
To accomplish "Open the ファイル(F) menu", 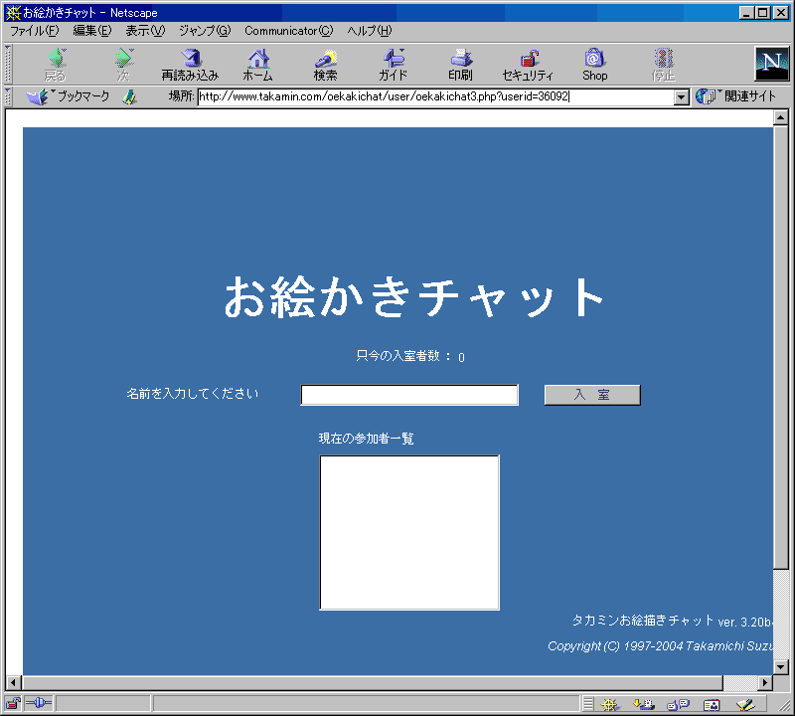I will point(35,31).
